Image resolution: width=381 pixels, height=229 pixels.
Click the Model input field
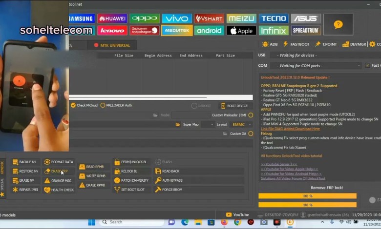[191, 115]
